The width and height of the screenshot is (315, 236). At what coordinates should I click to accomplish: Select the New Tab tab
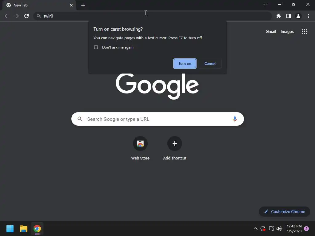(39, 5)
